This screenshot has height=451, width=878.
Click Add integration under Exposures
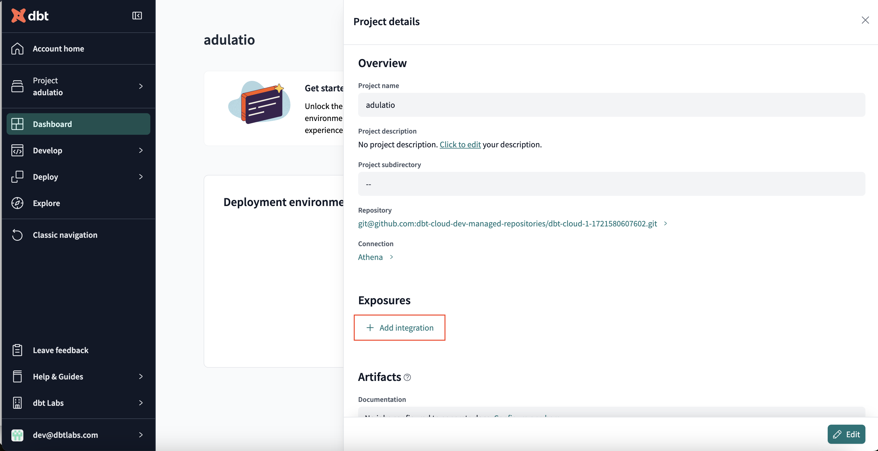(399, 327)
